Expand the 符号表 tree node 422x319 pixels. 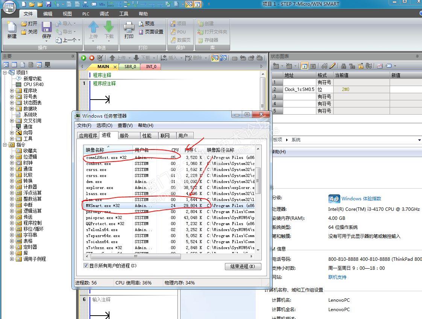(x=12, y=97)
